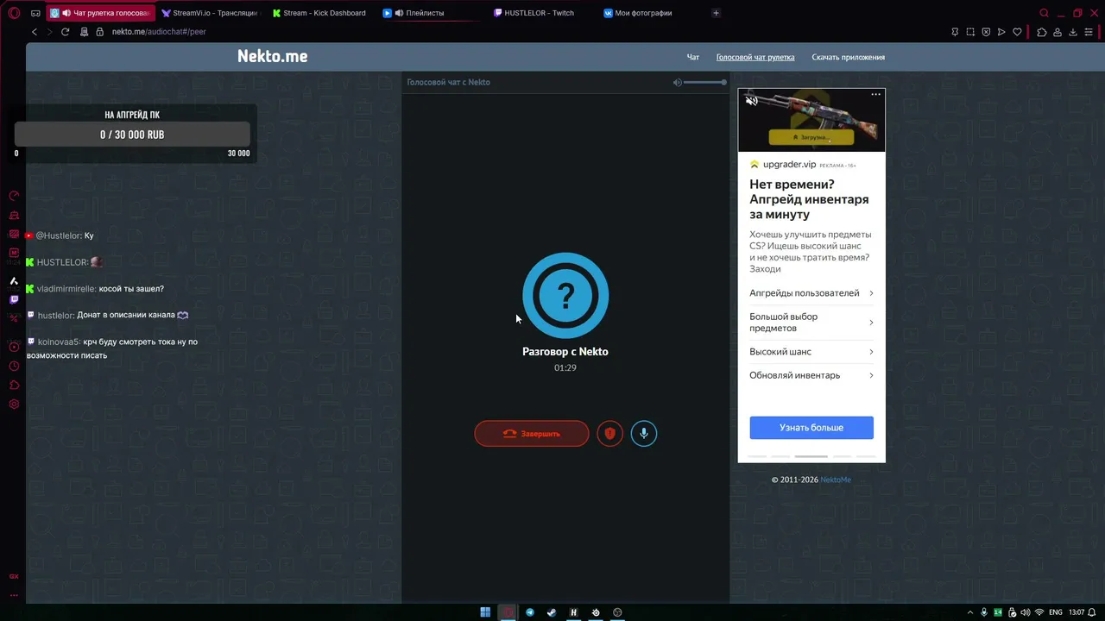The image size is (1105, 621).
Task: Click the address bar URL
Action: (159, 32)
